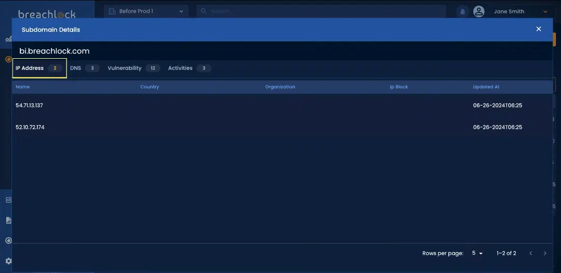Image resolution: width=561 pixels, height=273 pixels.
Task: Select the 54.71.13.137 IP address row
Action: tap(282, 105)
